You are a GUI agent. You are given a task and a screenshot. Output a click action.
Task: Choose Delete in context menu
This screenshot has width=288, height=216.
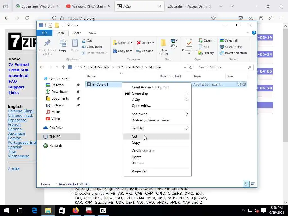coord(156,157)
